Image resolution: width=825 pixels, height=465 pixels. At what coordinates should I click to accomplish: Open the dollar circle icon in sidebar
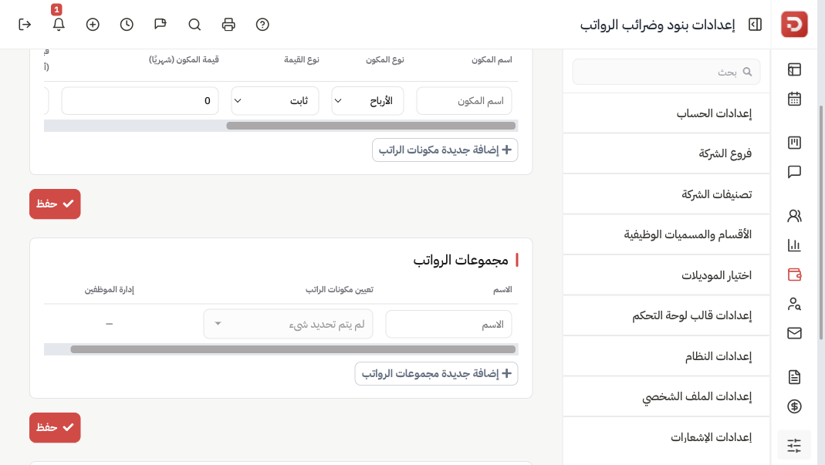[794, 406]
